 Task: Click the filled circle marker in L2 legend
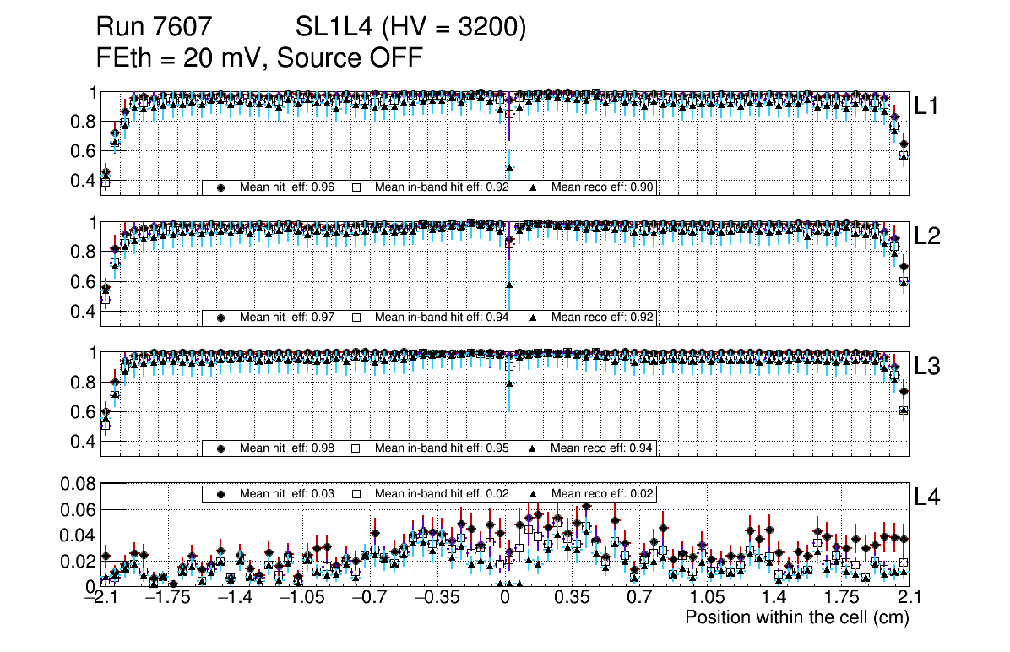[221, 318]
